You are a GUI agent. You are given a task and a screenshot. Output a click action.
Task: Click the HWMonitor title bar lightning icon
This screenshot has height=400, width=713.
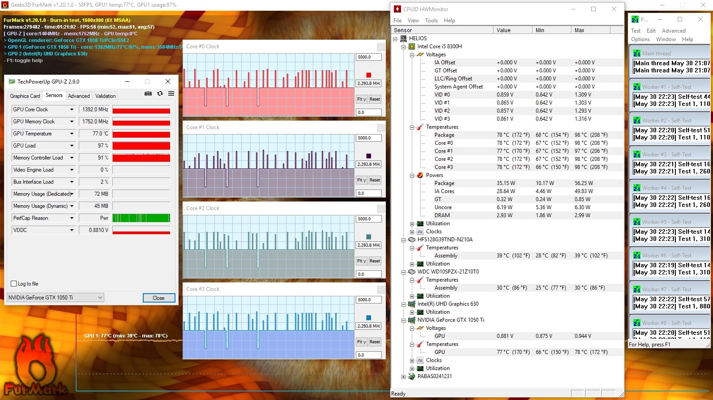click(x=397, y=9)
